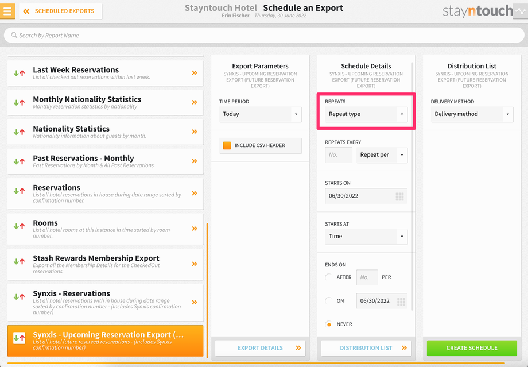Open the Rooms export via its double chevron
Viewport: 528px width, 367px height.
tap(195, 229)
